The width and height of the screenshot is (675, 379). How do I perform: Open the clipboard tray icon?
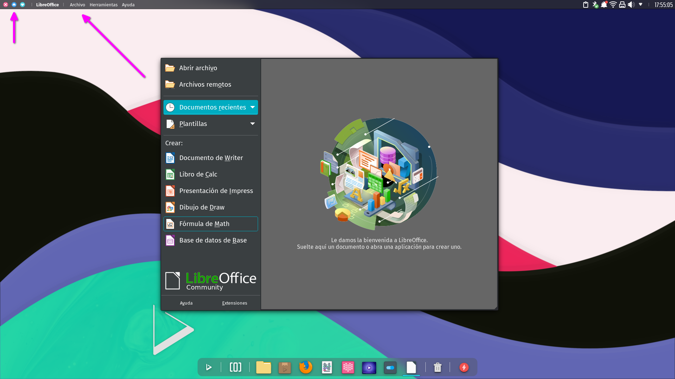coord(586,5)
